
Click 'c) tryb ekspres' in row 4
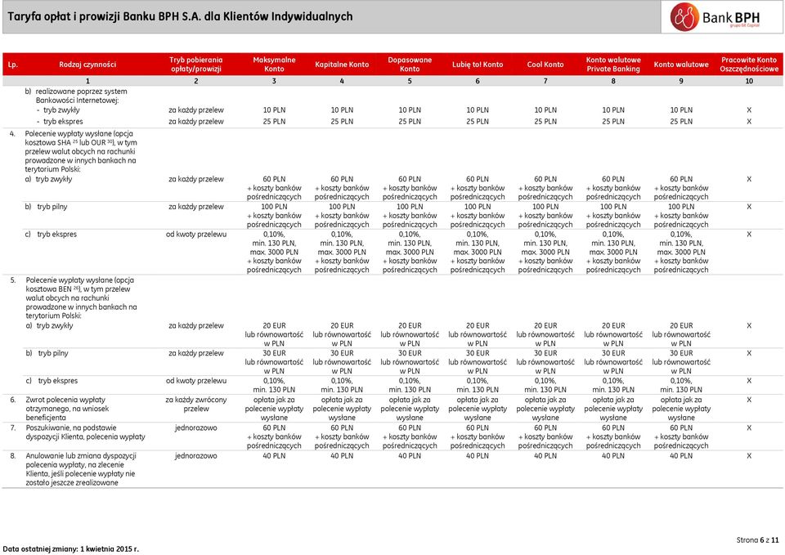click(51, 235)
